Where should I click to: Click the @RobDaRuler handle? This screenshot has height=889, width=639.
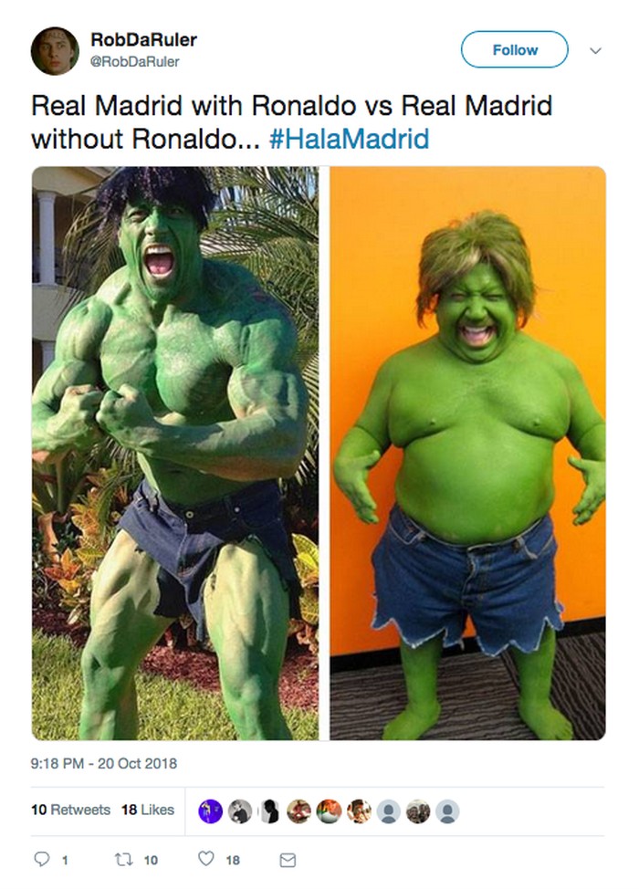click(x=135, y=61)
